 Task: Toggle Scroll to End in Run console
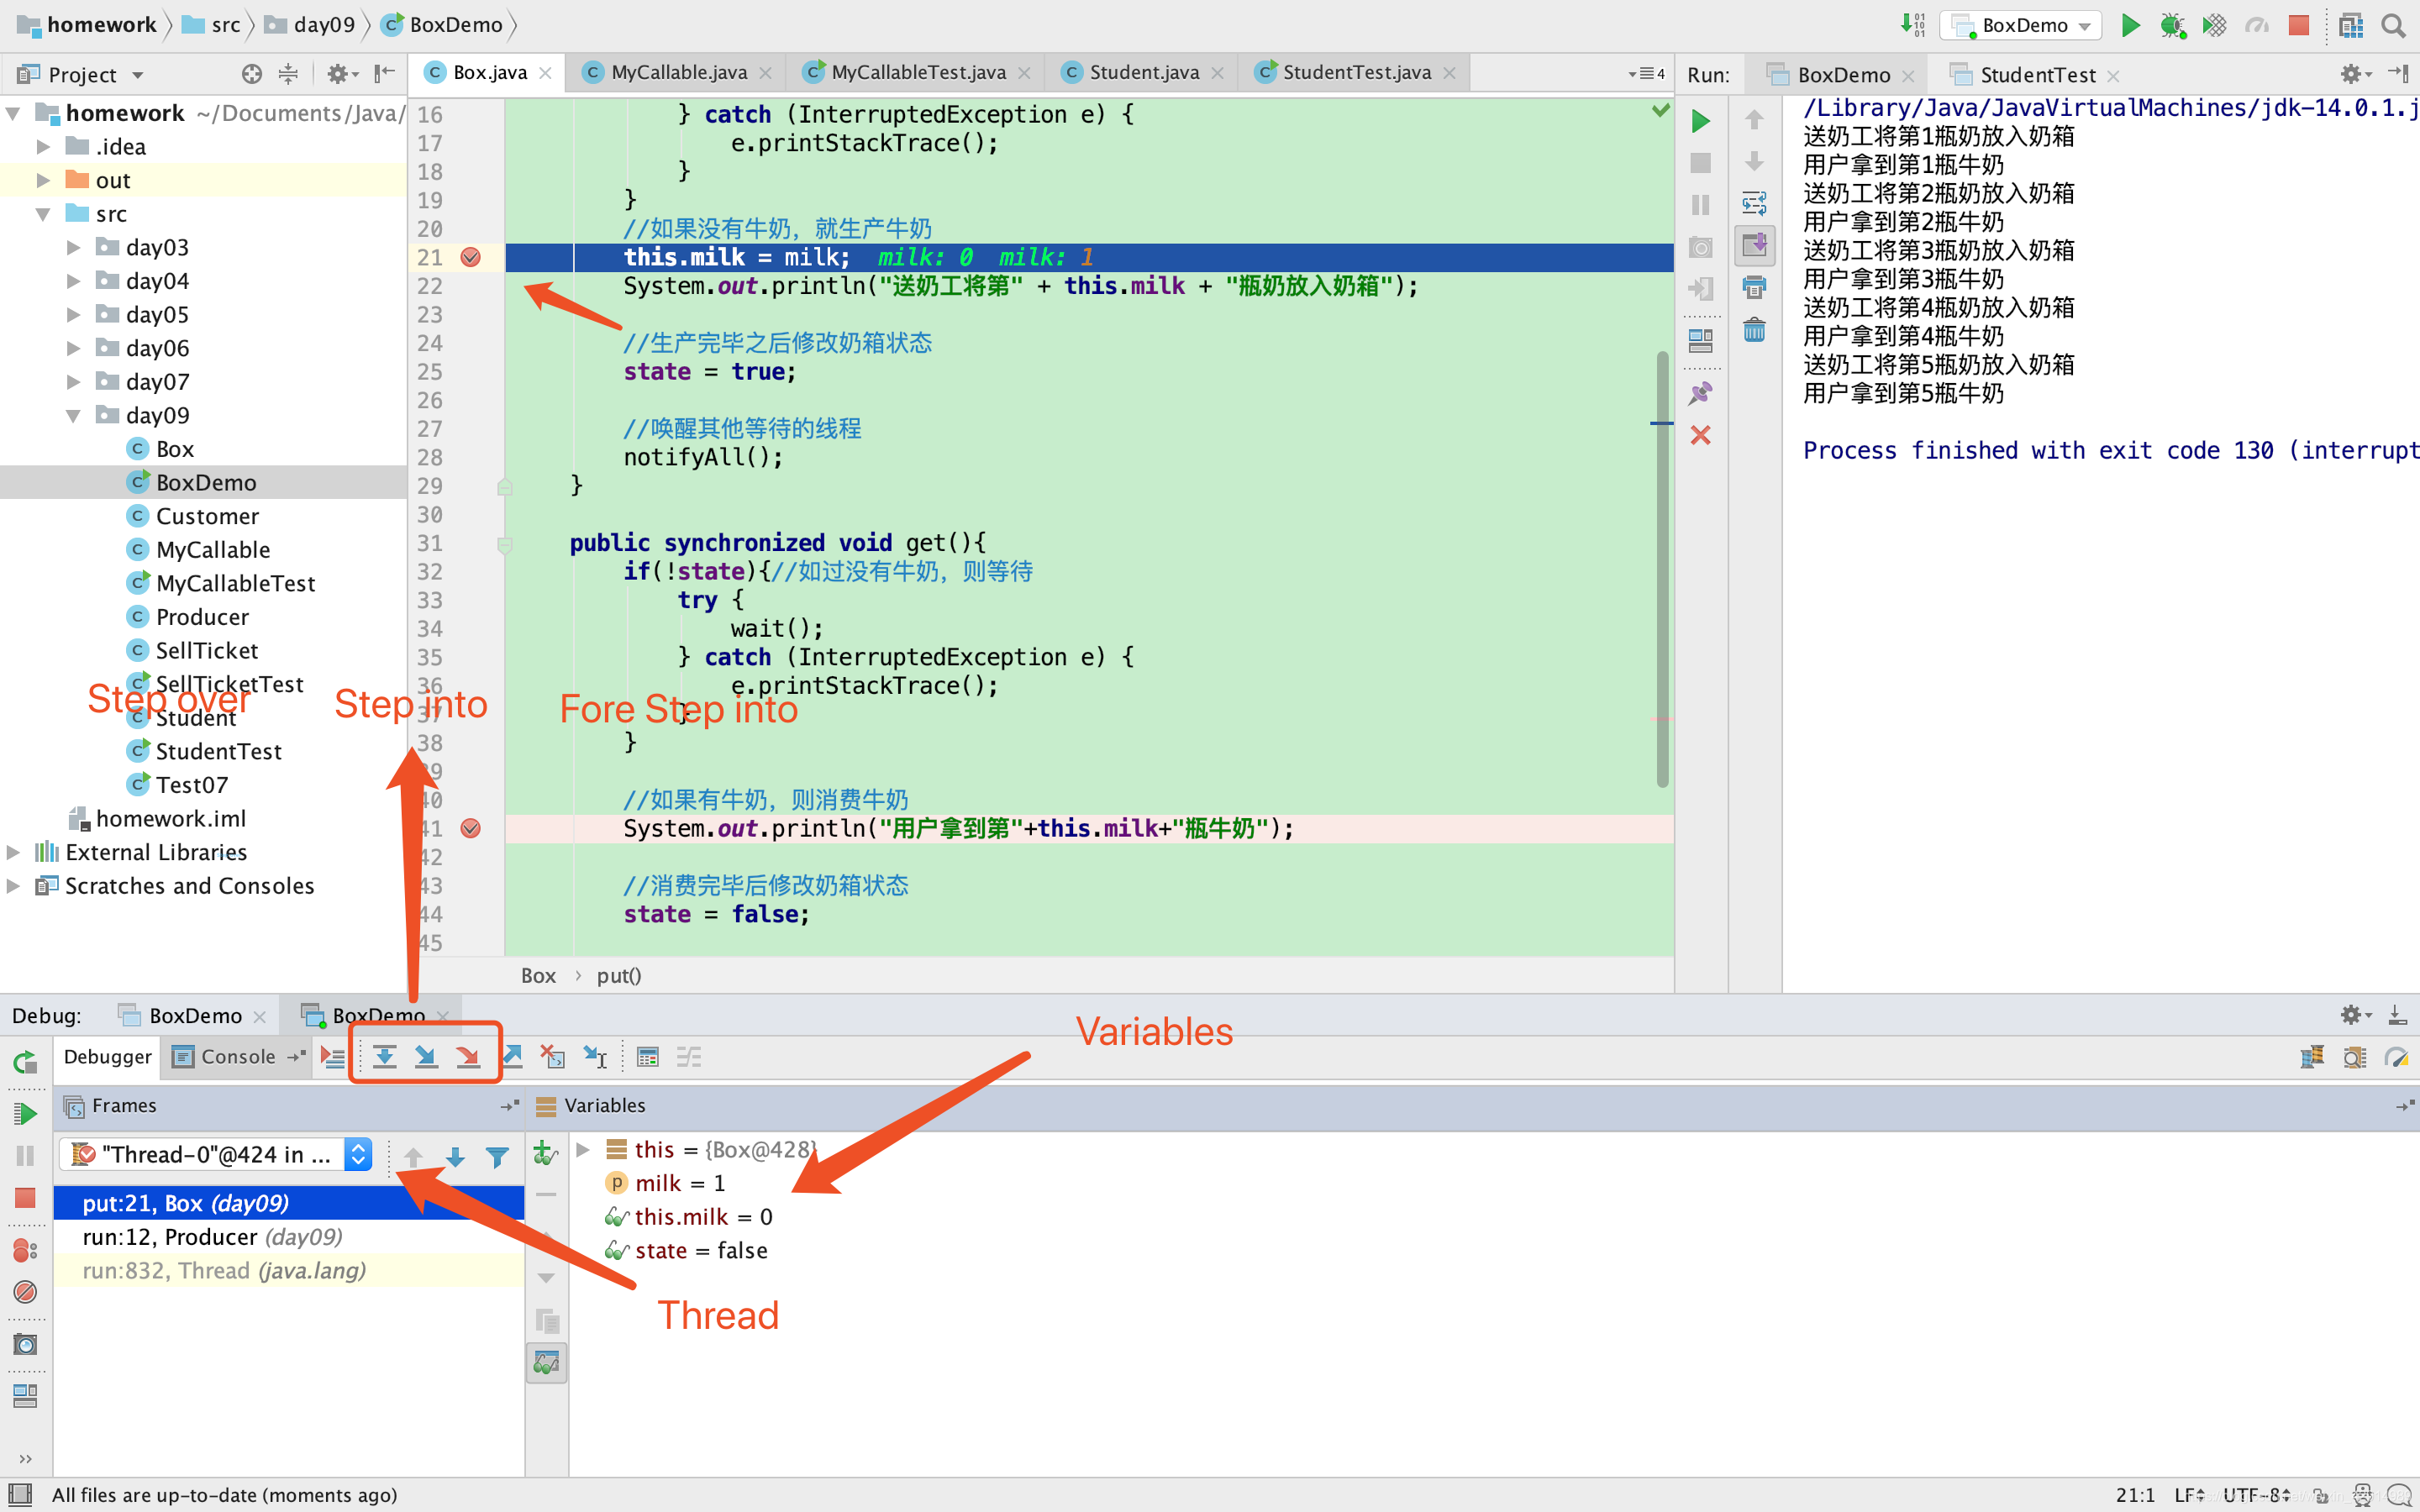tap(1754, 245)
